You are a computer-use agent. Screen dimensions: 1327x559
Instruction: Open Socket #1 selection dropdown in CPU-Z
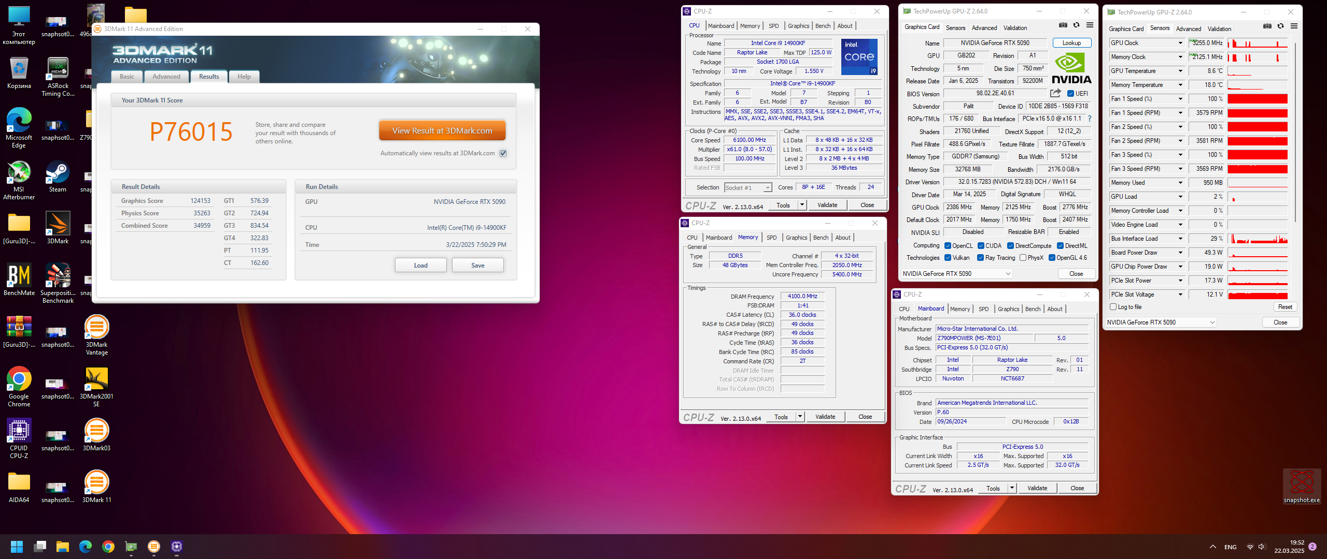(748, 187)
